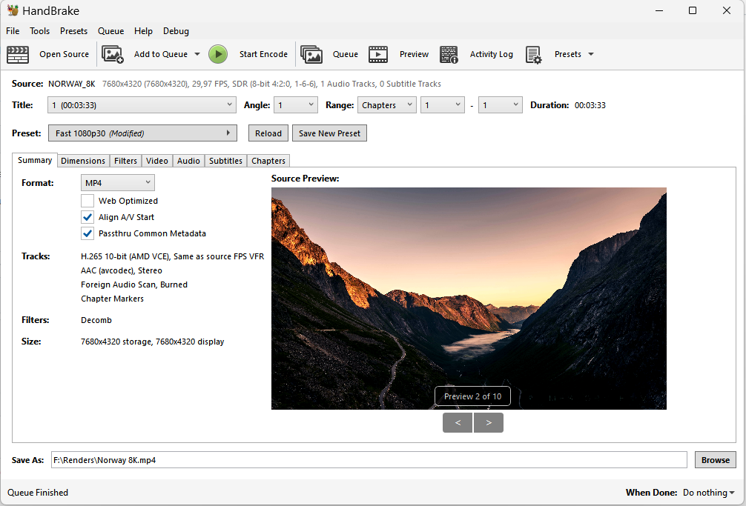The width and height of the screenshot is (746, 506).
Task: Show the next source preview image
Action: [488, 422]
